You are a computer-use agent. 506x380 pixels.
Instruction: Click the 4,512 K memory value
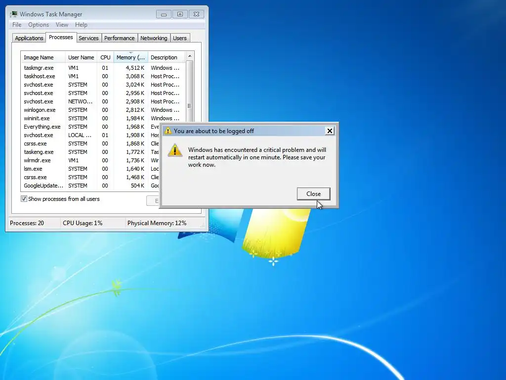[135, 68]
